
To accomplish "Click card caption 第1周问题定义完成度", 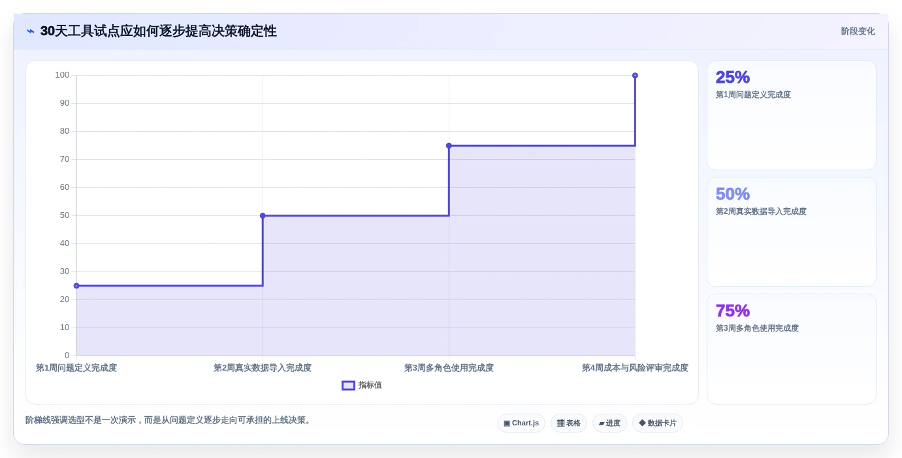I will pos(753,95).
